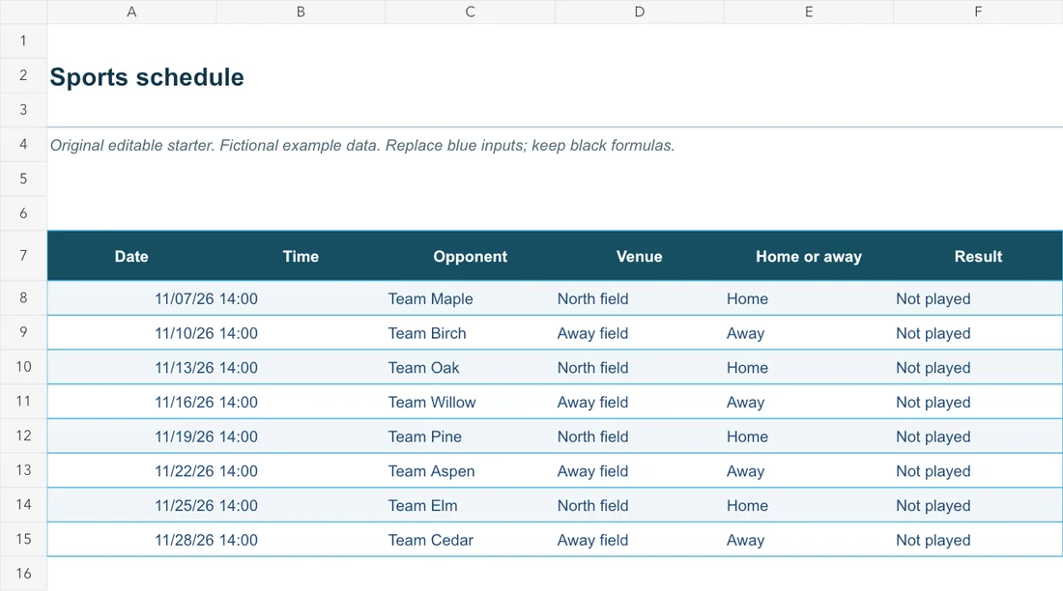1063x591 pixels.
Task: Select 'Not played' in the Team Pine row
Action: (x=933, y=437)
